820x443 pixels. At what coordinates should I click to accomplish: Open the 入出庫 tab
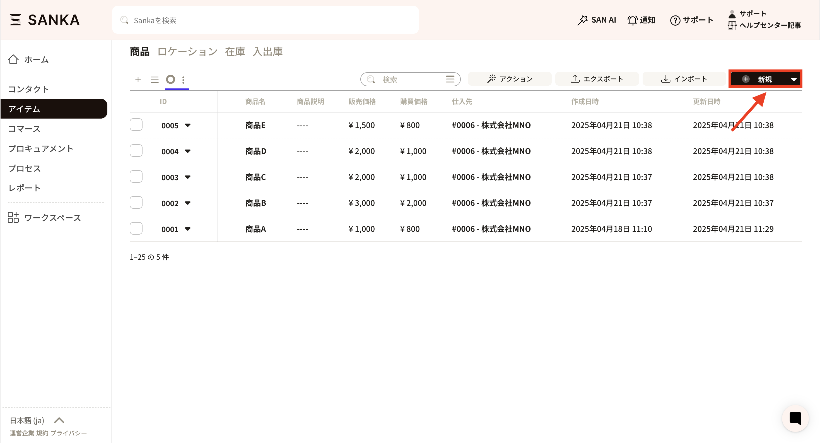pyautogui.click(x=267, y=52)
